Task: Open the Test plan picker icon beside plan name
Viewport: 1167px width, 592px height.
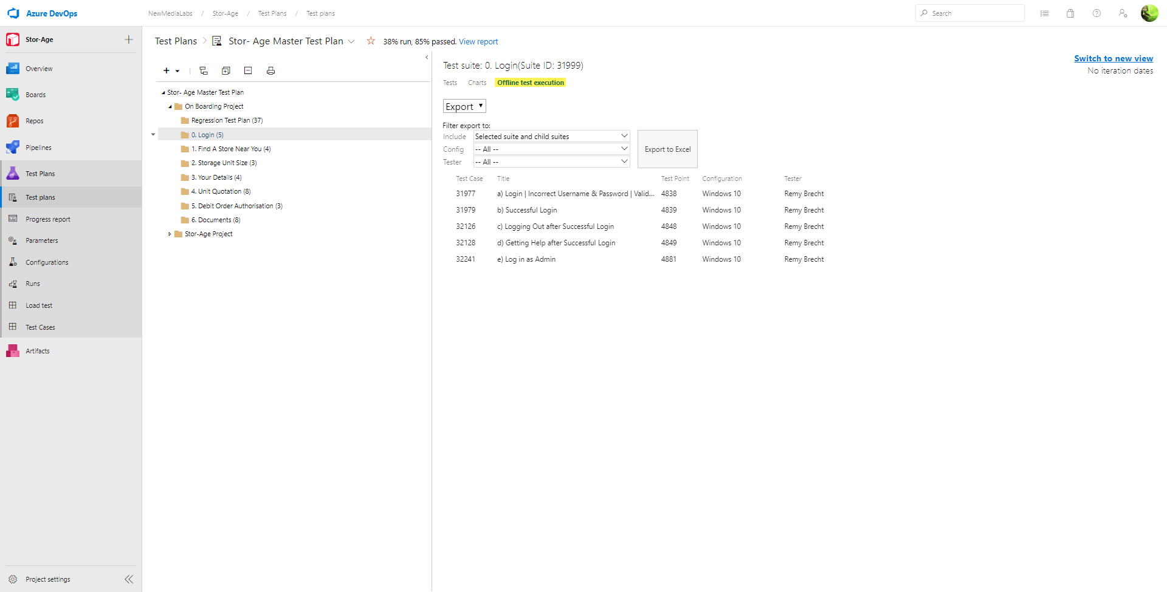Action: pyautogui.click(x=216, y=41)
